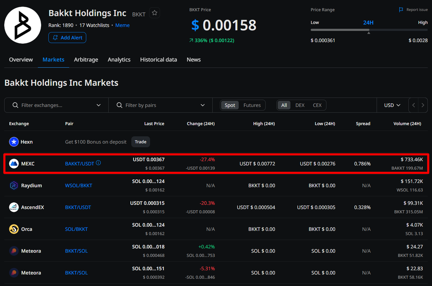432x286 pixels.
Task: Sort by Volume (24H) column header
Action: coord(407,124)
